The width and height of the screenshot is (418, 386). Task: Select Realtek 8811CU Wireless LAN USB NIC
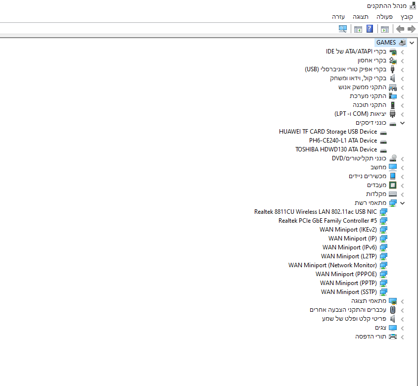[316, 212]
